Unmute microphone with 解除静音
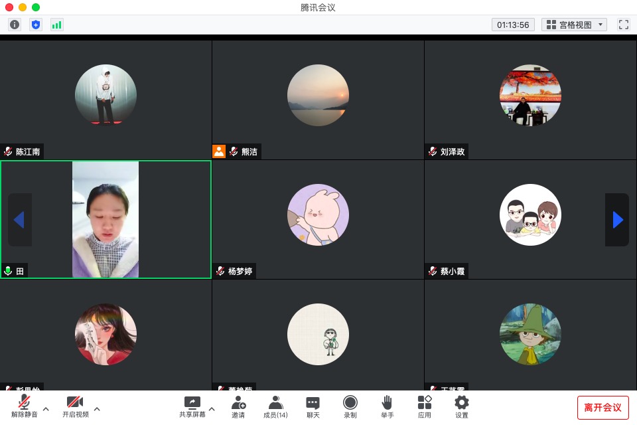 [x=25, y=406]
